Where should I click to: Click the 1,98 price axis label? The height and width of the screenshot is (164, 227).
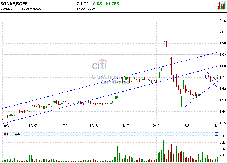[223, 43]
